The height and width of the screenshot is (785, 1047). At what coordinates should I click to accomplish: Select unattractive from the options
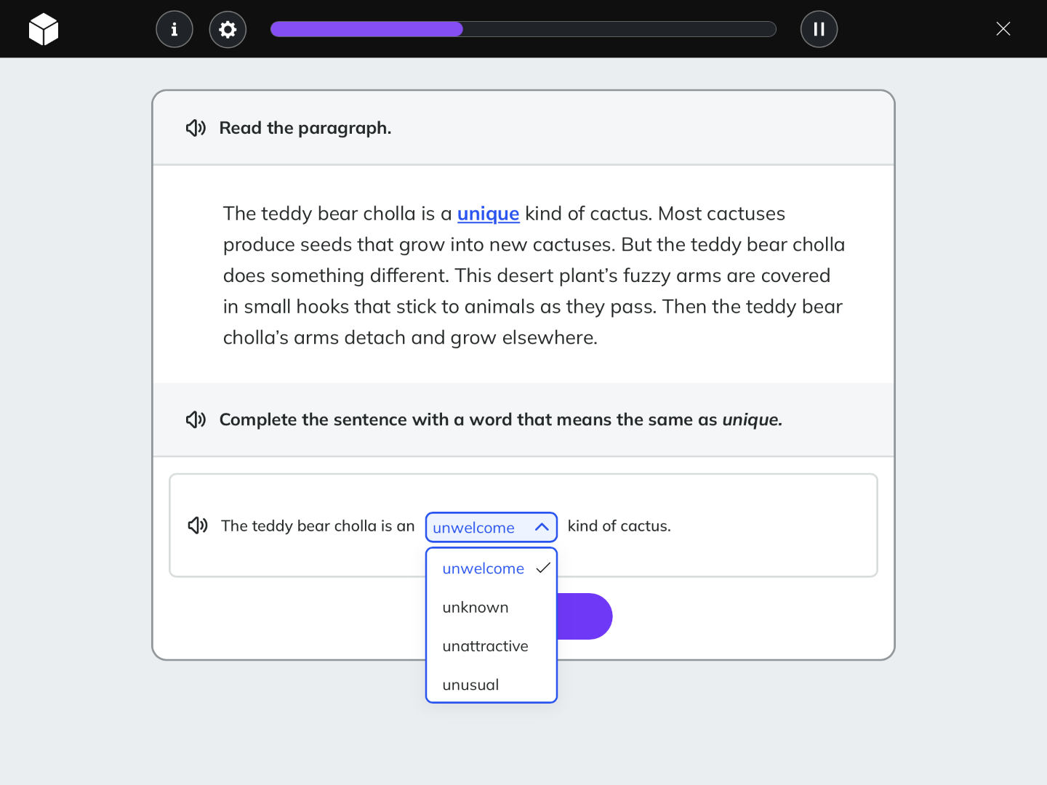click(485, 645)
